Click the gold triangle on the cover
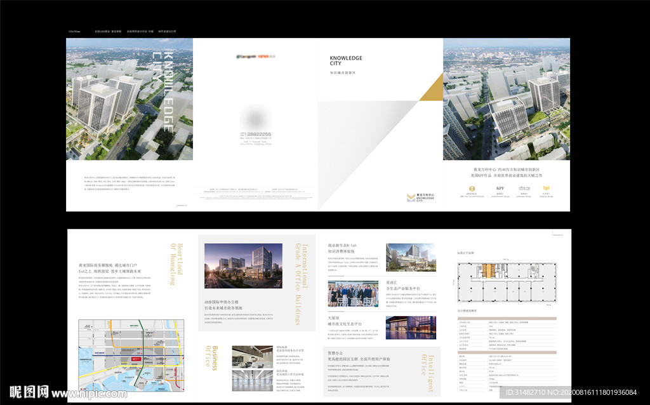650x405 pixels. pyautogui.click(x=430, y=87)
